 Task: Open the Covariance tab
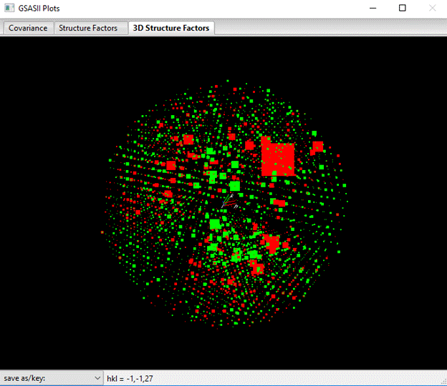tap(28, 28)
